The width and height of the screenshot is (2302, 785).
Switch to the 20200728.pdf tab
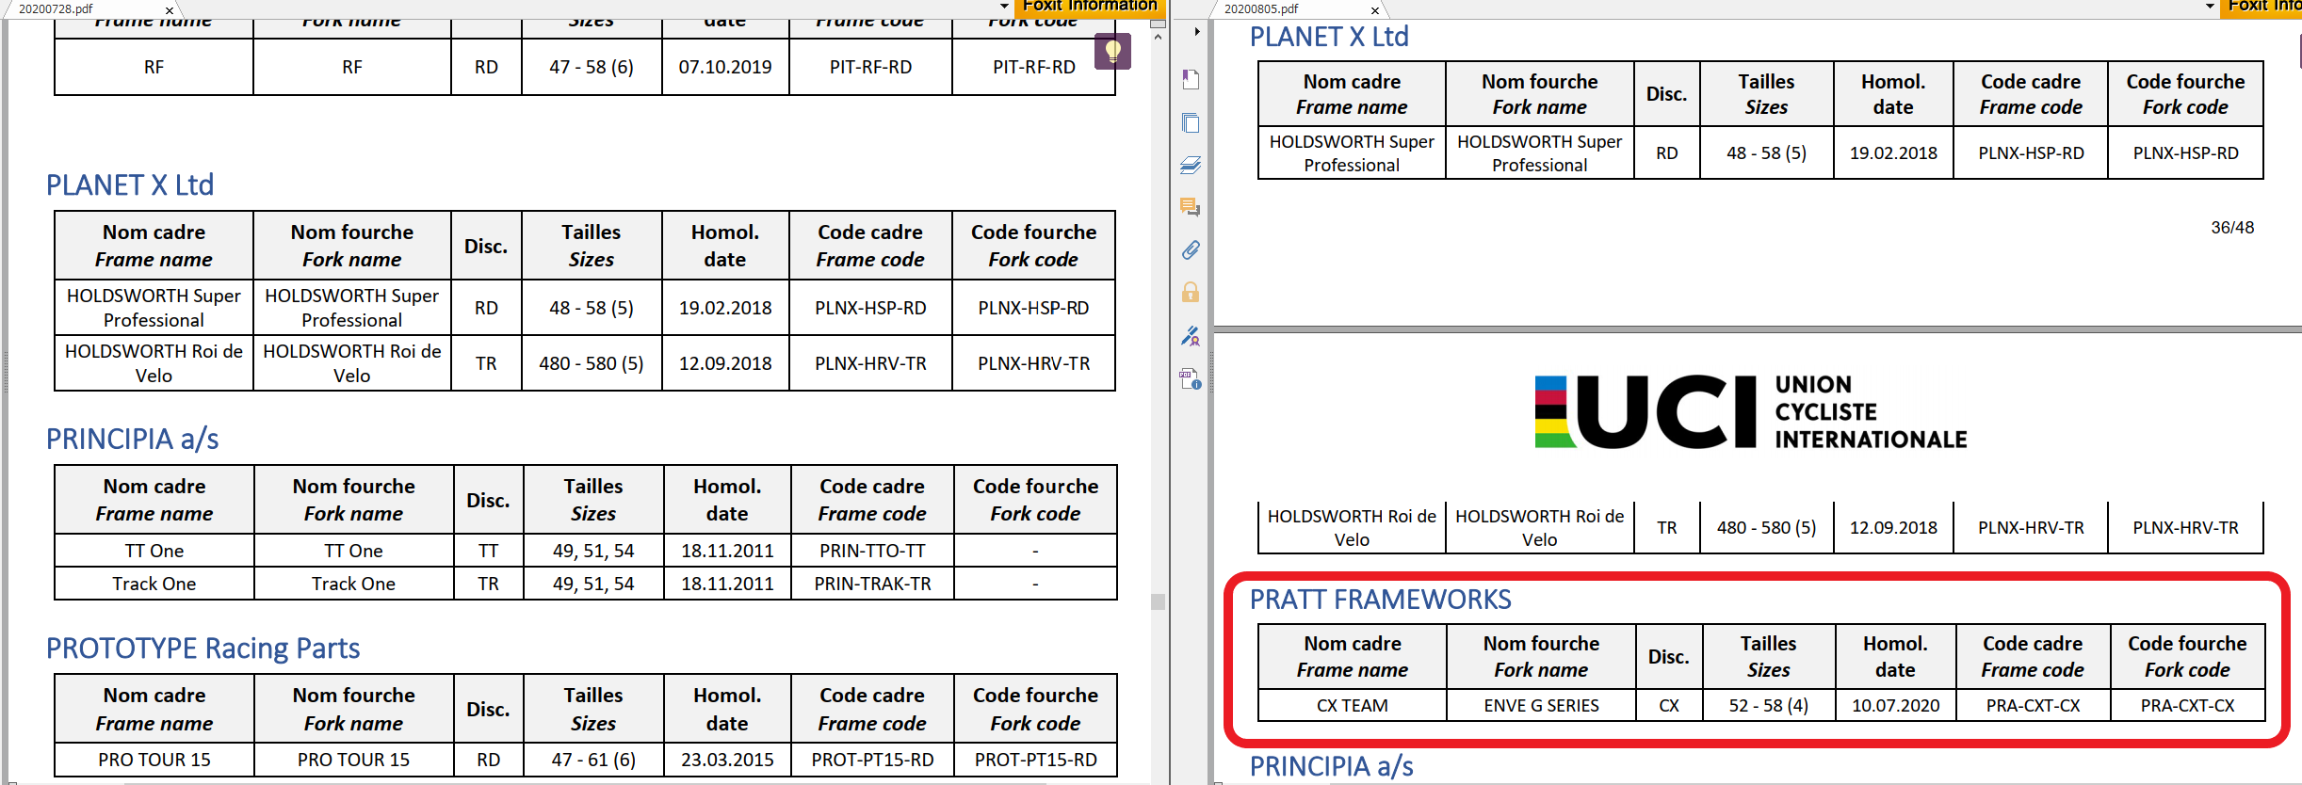pos(57,8)
